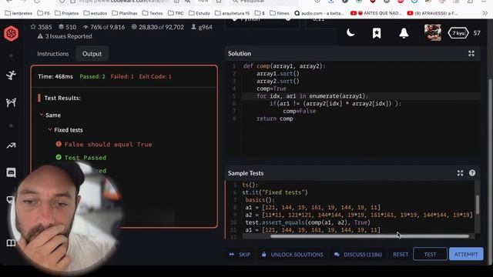The image size is (493, 277).
Task: Click code line 'for idx, ar1 in enumerate(array1):'
Action: point(312,96)
